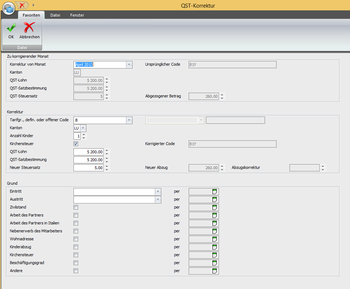Screen dimensions: 350x289
Task: Open the round application menu orb
Action: [x=8, y=9]
